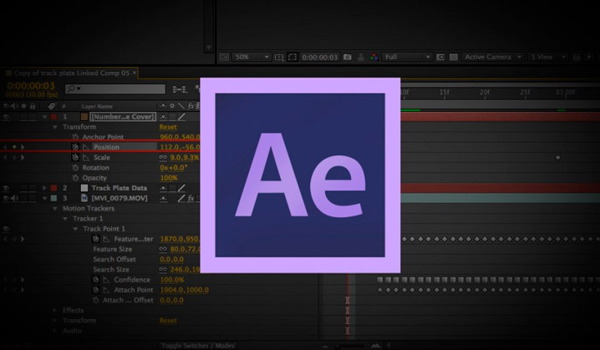Toggle Feature Size constrain link icon

(163, 249)
